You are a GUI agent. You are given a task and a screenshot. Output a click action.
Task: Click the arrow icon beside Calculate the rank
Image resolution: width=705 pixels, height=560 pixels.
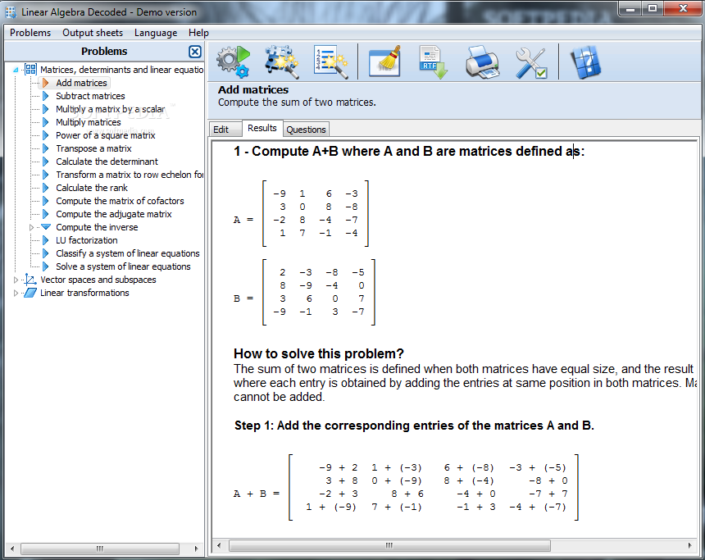point(45,188)
